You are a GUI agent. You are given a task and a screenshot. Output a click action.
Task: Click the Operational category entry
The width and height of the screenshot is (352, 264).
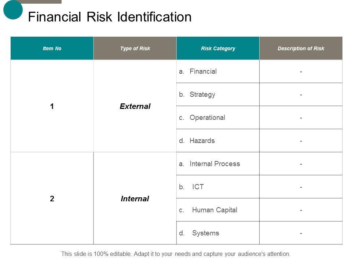point(207,118)
